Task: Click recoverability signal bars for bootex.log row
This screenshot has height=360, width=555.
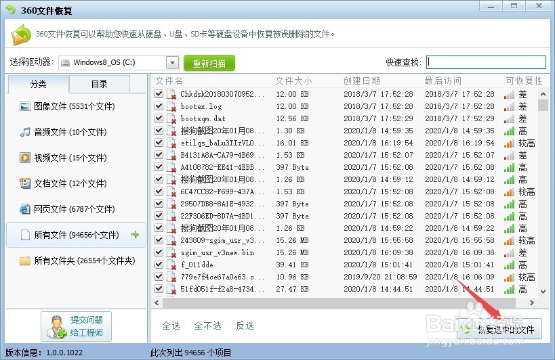Action: 509,107
